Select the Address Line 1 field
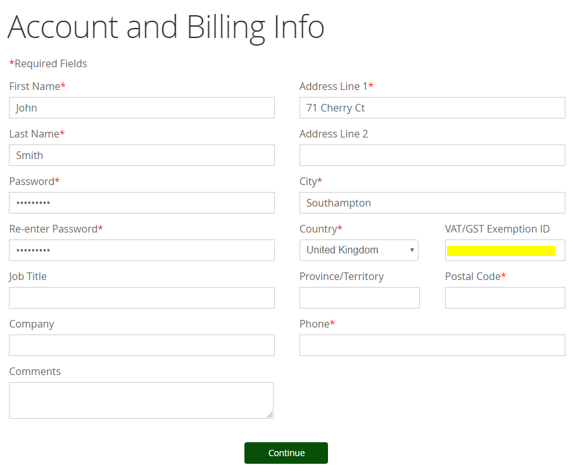This screenshot has height=472, width=573. [432, 108]
